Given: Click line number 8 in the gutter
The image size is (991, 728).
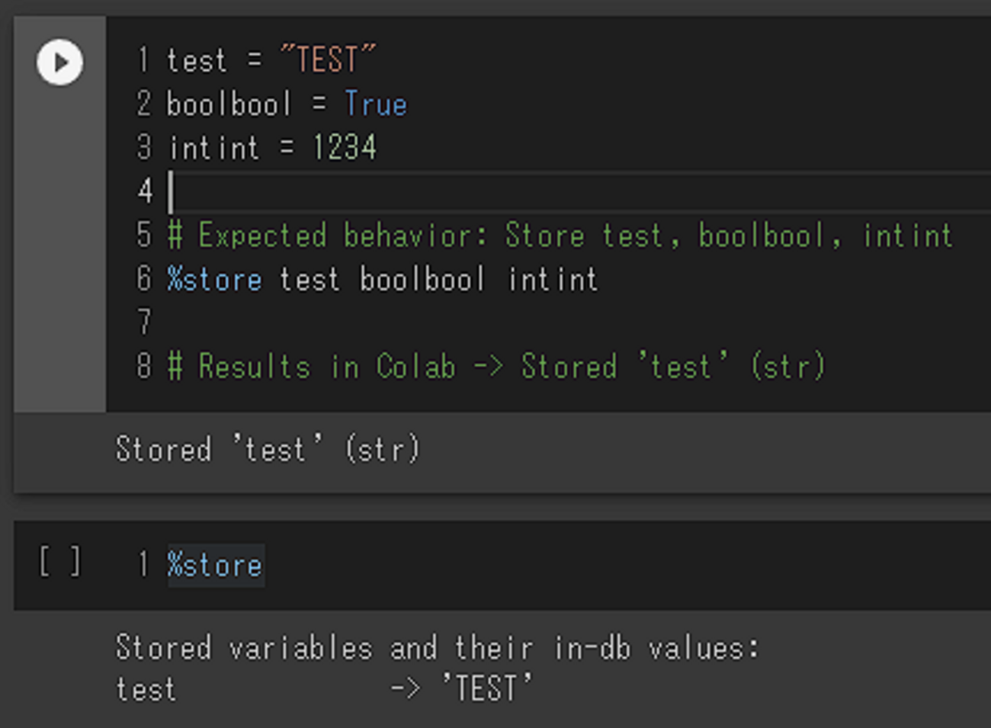Looking at the screenshot, I should (x=144, y=367).
